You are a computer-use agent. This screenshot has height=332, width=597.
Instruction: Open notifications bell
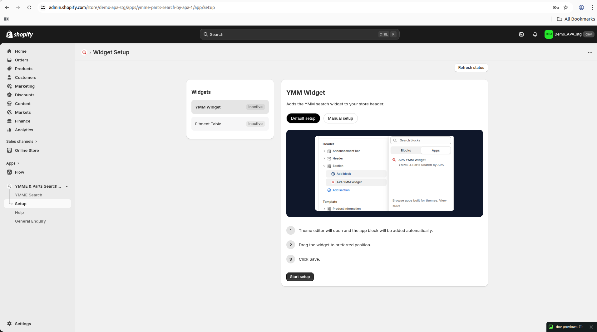[x=535, y=34]
